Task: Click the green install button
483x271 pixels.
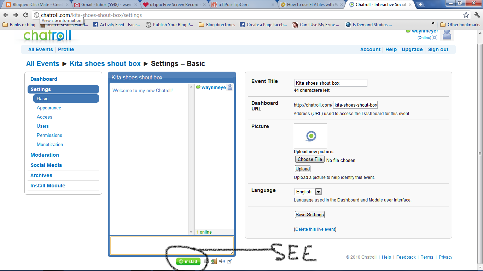Action: [x=188, y=261]
